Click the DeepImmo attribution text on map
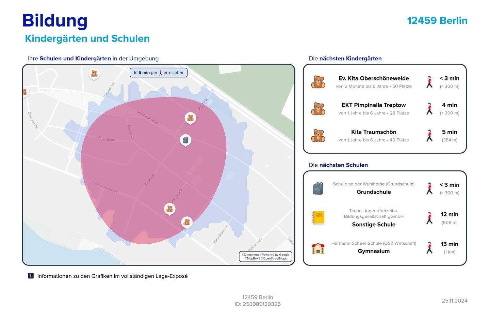490x321 pixels. pos(250,255)
